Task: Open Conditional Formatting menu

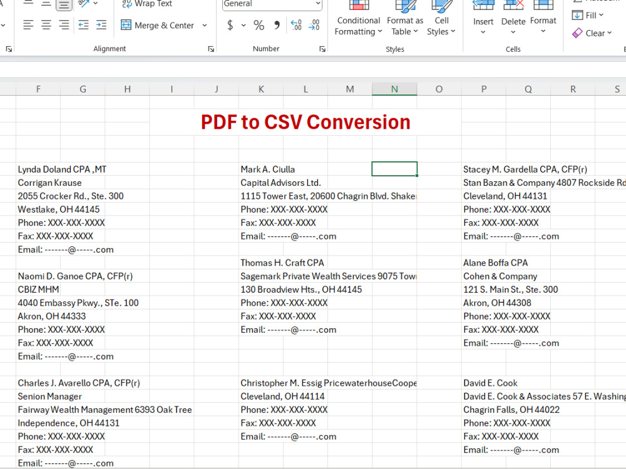Action: point(358,18)
